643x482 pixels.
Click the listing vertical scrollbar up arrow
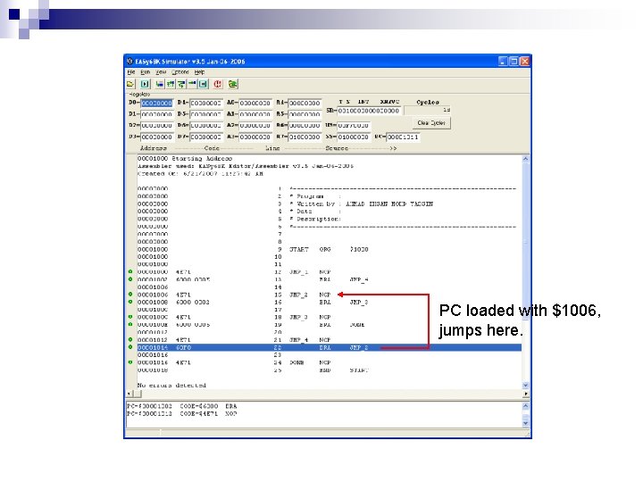point(526,159)
